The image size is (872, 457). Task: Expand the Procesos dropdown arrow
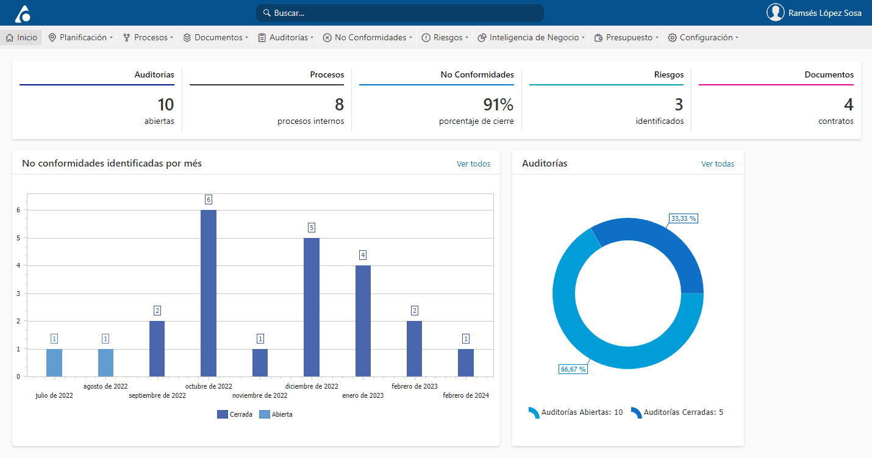coord(171,38)
